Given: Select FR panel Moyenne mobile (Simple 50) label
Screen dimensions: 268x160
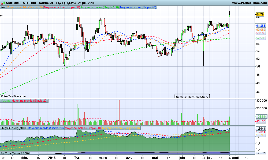Looking at the screenshot, I should [83, 128].
